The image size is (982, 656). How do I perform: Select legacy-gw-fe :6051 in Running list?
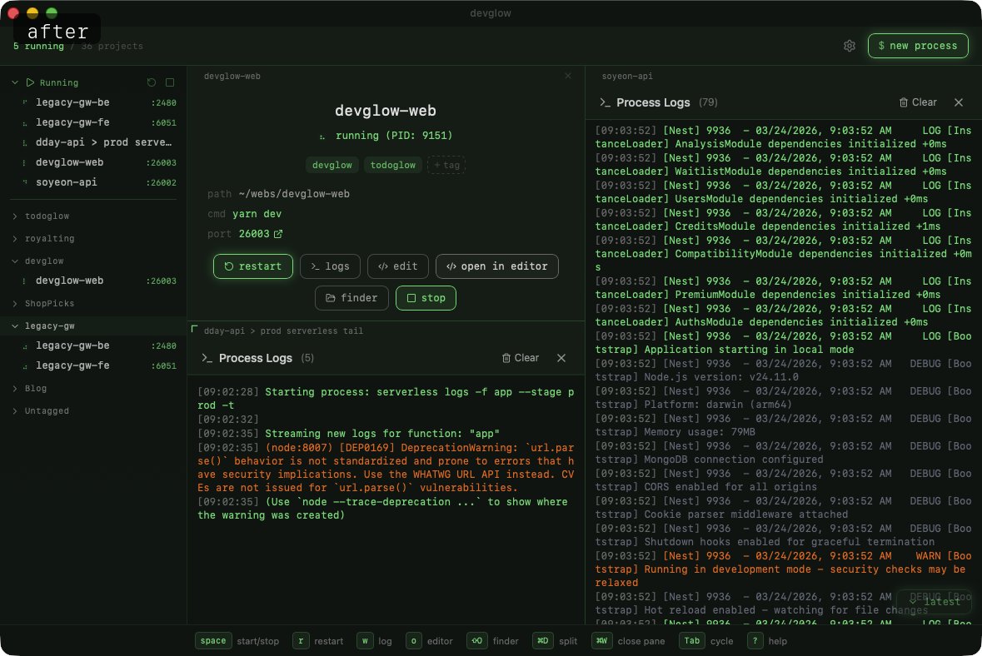click(x=99, y=122)
